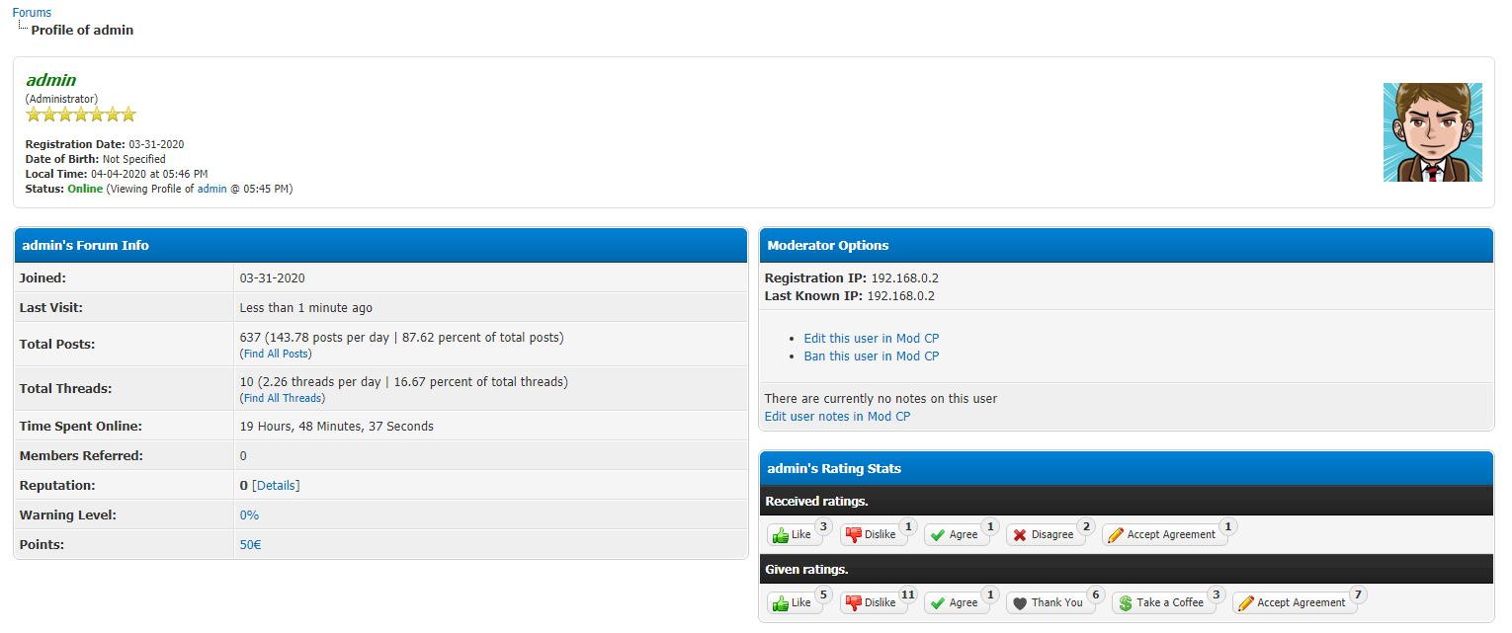The image size is (1512, 633).
Task: Click the thumbs-up icon in Received ratings
Action: click(x=781, y=535)
